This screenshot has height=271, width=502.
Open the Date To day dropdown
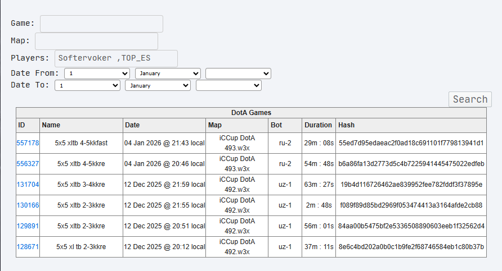pos(88,85)
